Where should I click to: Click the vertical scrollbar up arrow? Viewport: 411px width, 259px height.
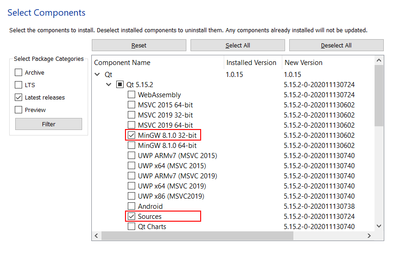click(x=379, y=60)
